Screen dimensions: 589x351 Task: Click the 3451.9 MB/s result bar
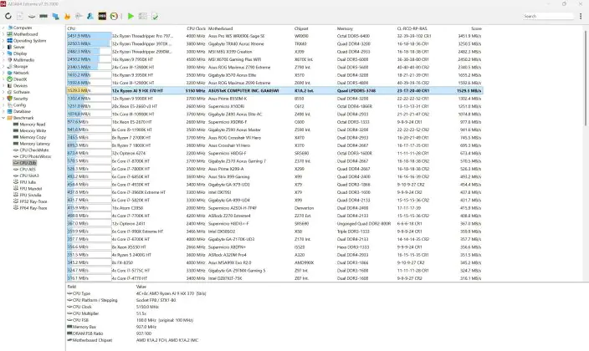[x=89, y=36]
